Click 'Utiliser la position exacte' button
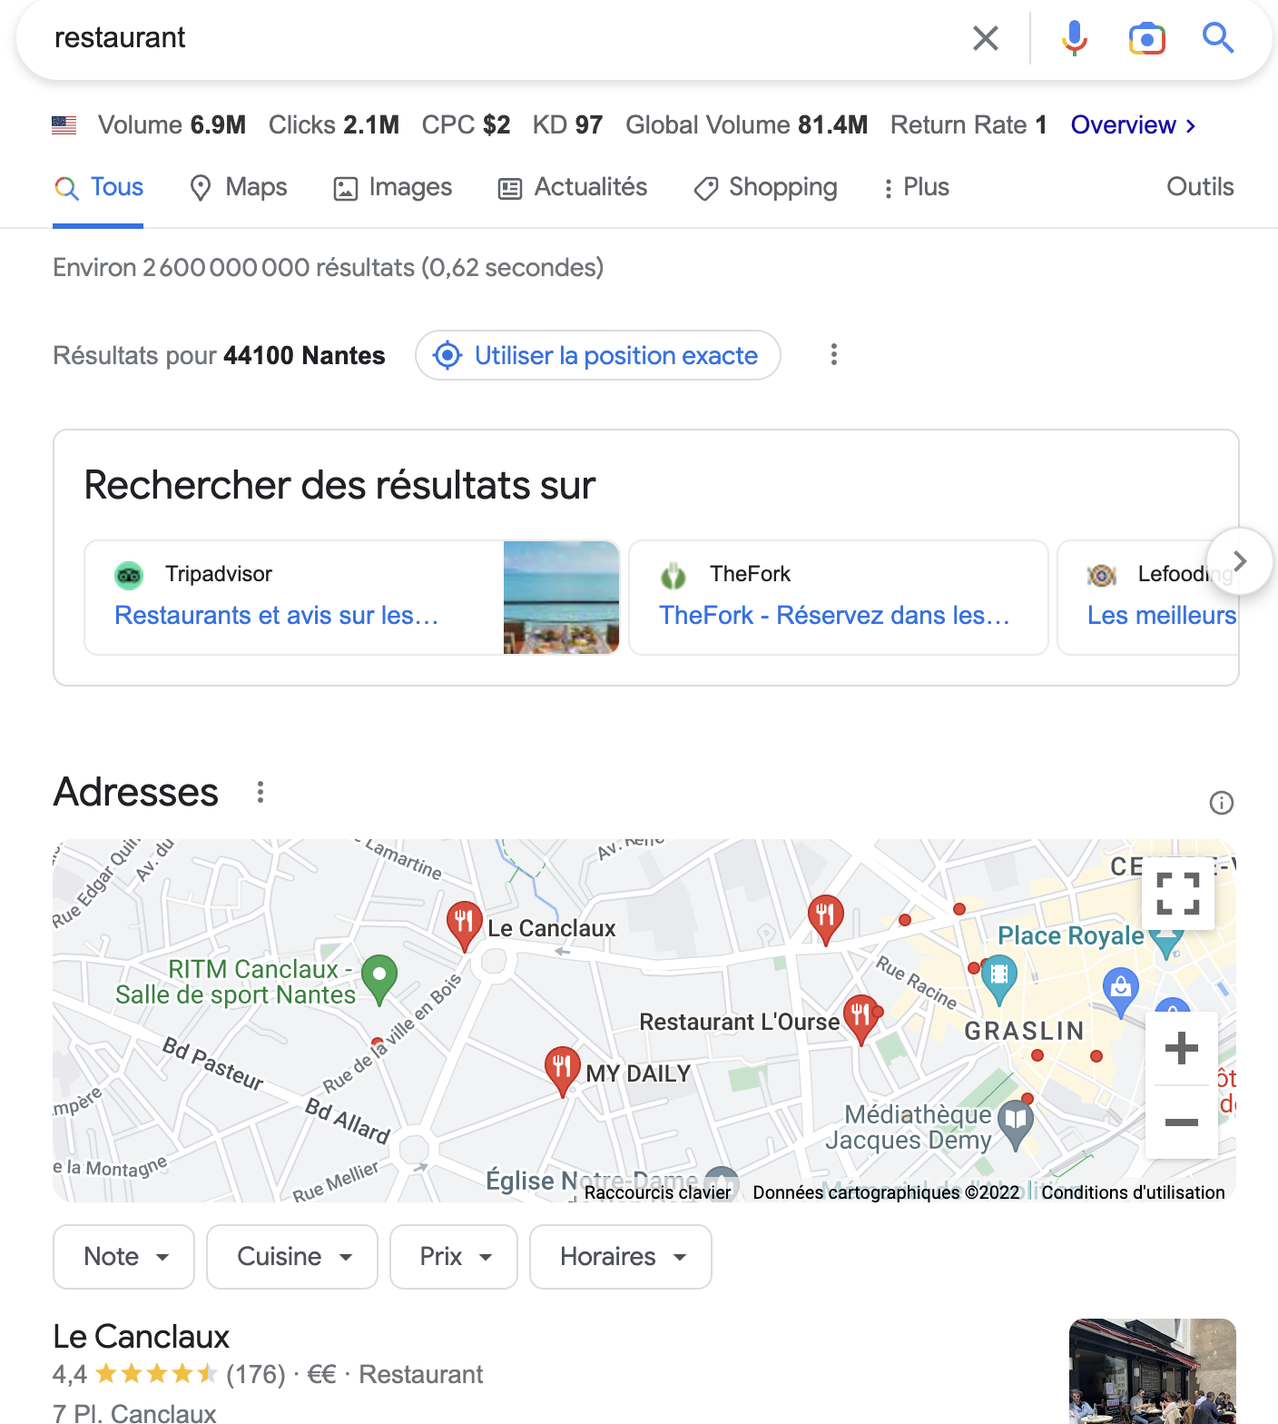The width and height of the screenshot is (1278, 1424). click(598, 355)
